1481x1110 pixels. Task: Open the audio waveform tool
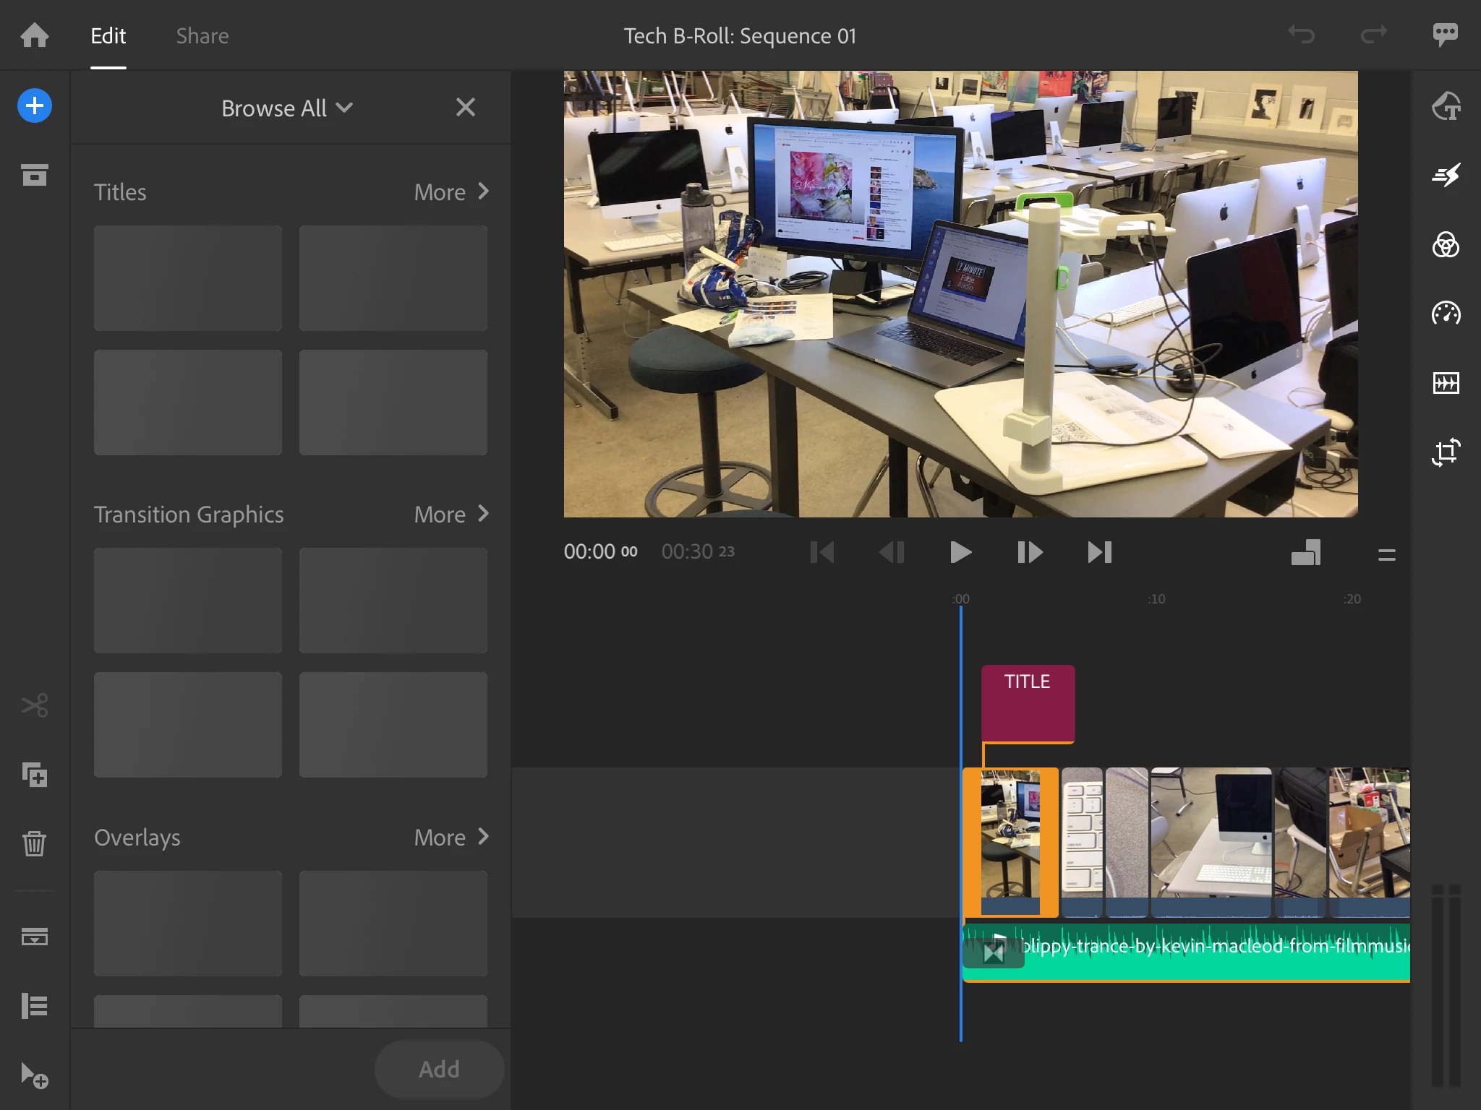point(1446,383)
